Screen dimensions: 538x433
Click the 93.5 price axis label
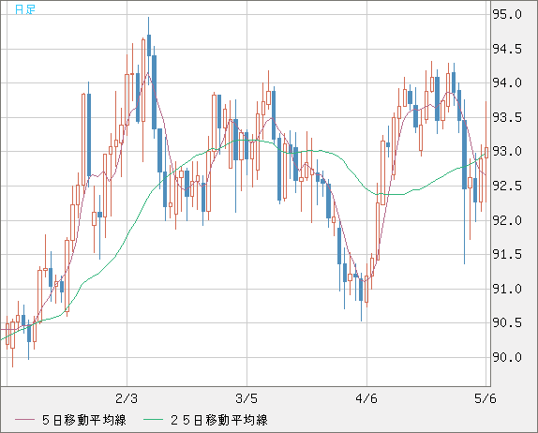[507, 118]
